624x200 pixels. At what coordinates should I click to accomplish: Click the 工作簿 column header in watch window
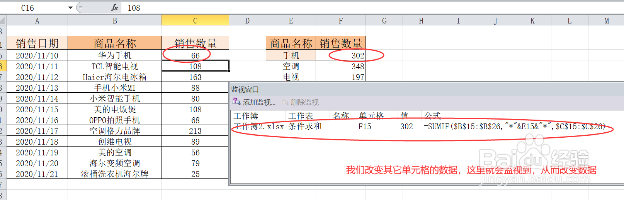258,115
